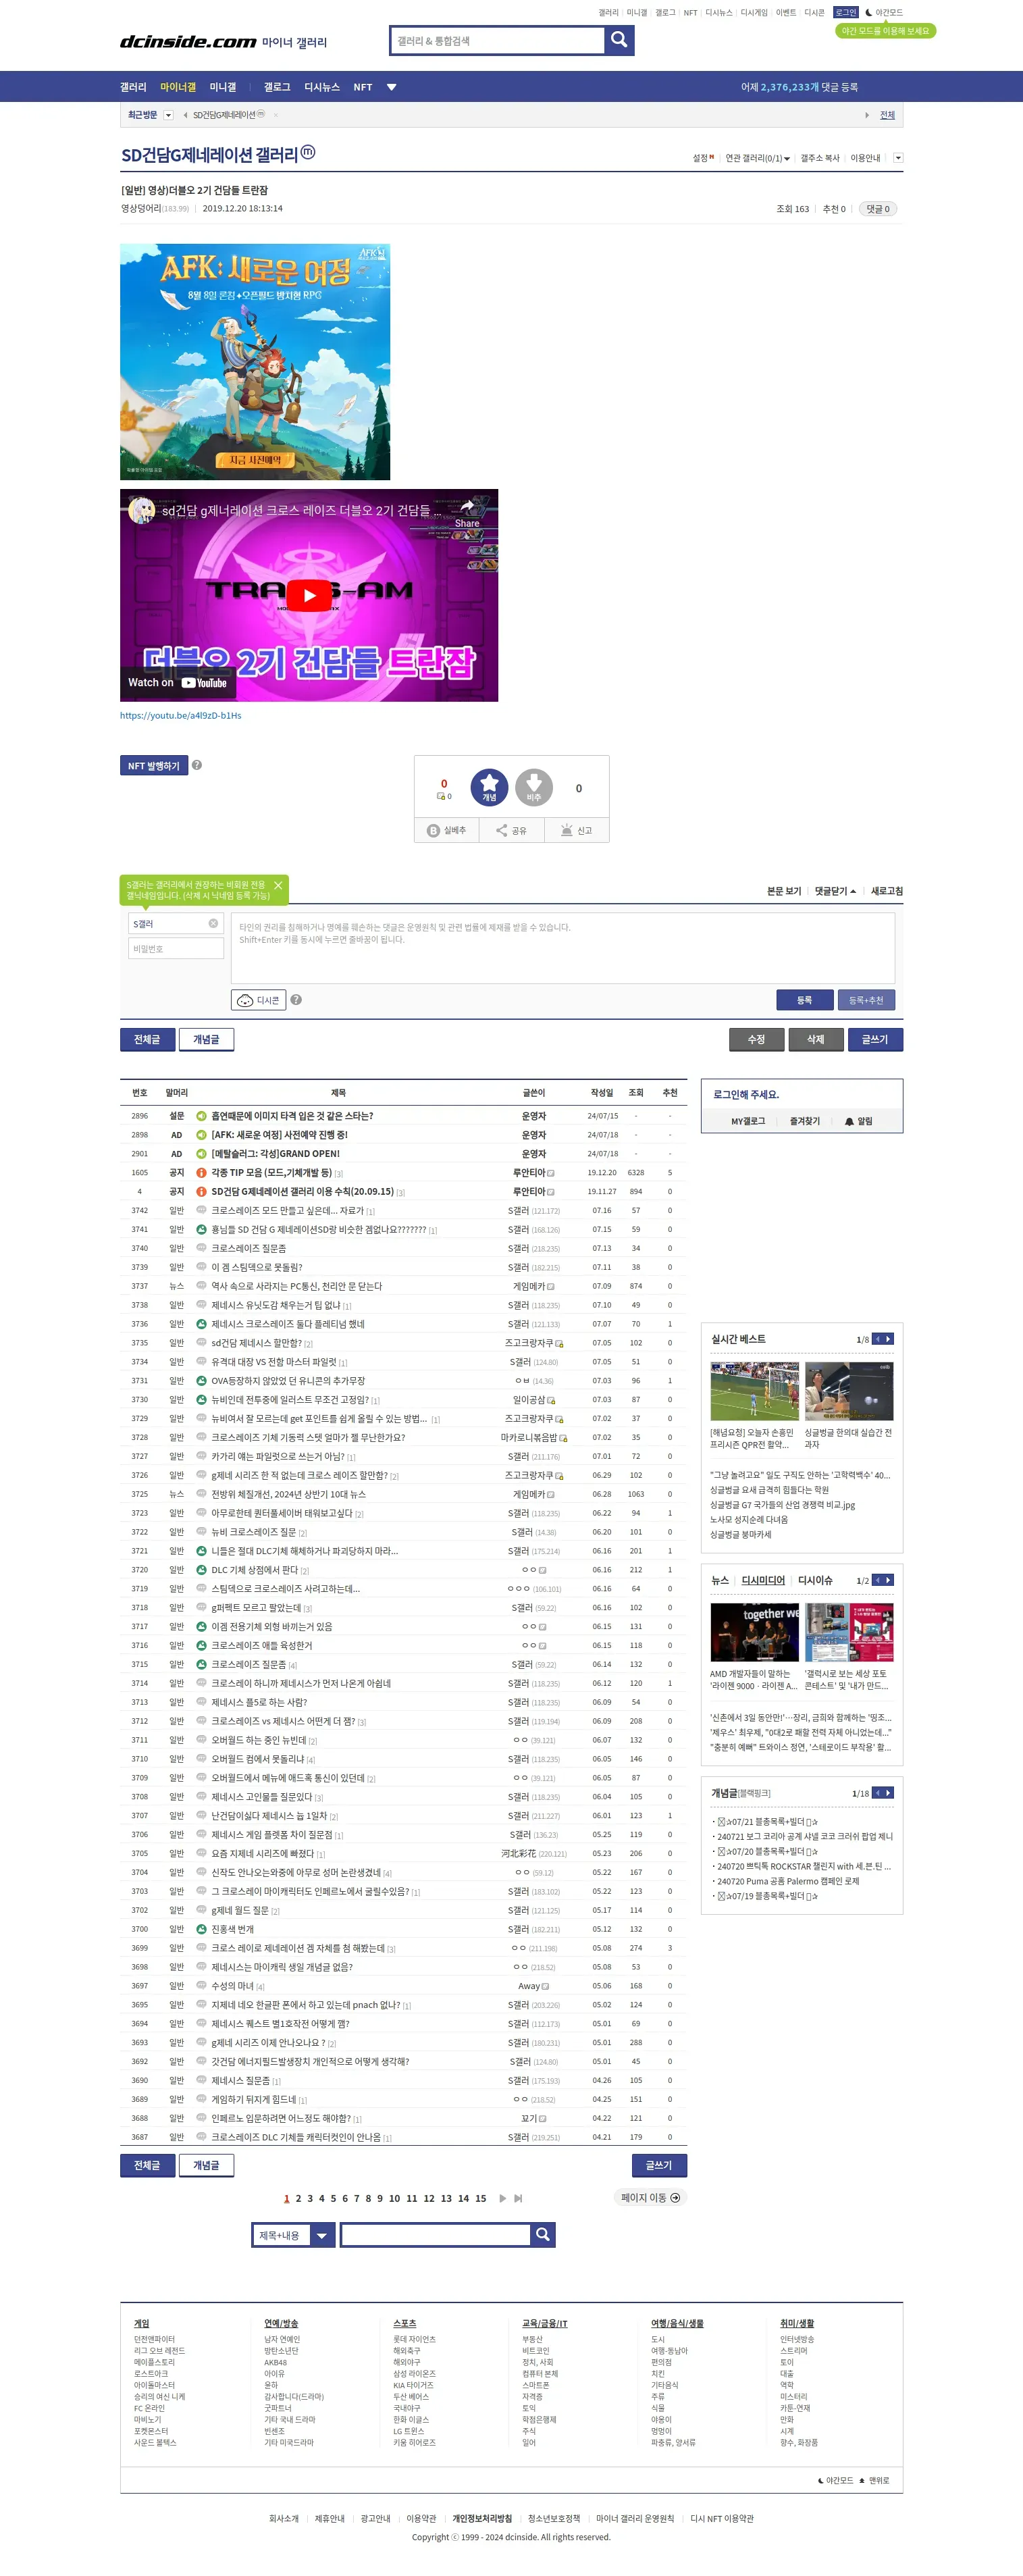Toggle 댓글닫기 to collapse comments
The image size is (1023, 2576).
(x=835, y=891)
